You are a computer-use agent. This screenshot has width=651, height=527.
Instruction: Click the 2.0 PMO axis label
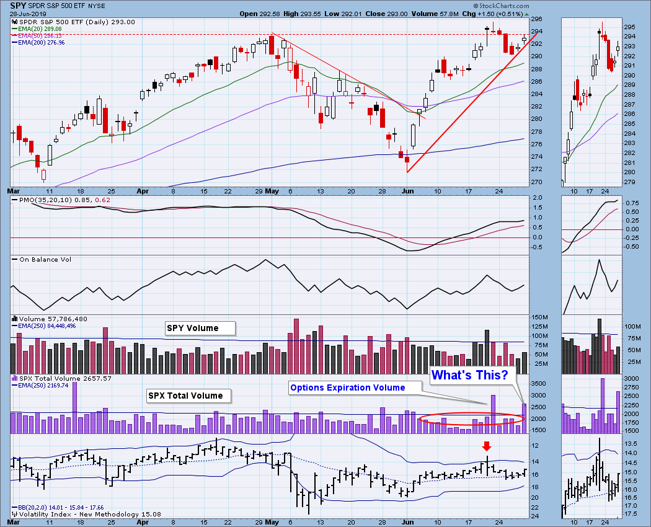click(x=538, y=198)
